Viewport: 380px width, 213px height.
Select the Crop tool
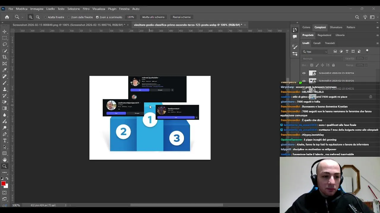(x=4, y=57)
